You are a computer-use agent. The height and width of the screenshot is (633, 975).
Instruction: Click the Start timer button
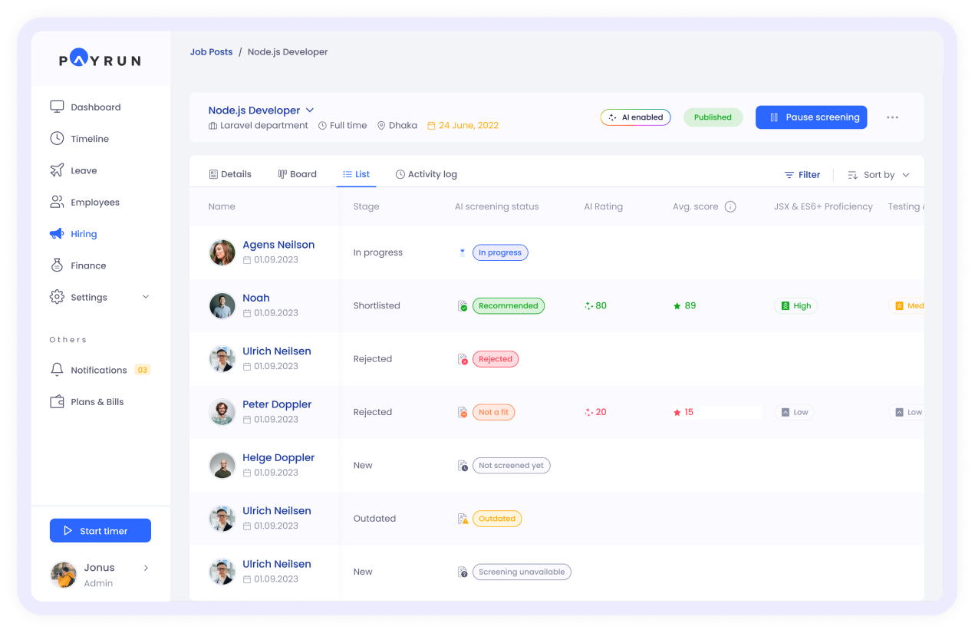coord(100,531)
